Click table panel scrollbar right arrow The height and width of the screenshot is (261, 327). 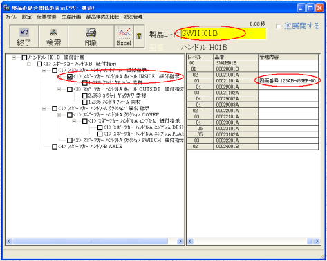317,242
